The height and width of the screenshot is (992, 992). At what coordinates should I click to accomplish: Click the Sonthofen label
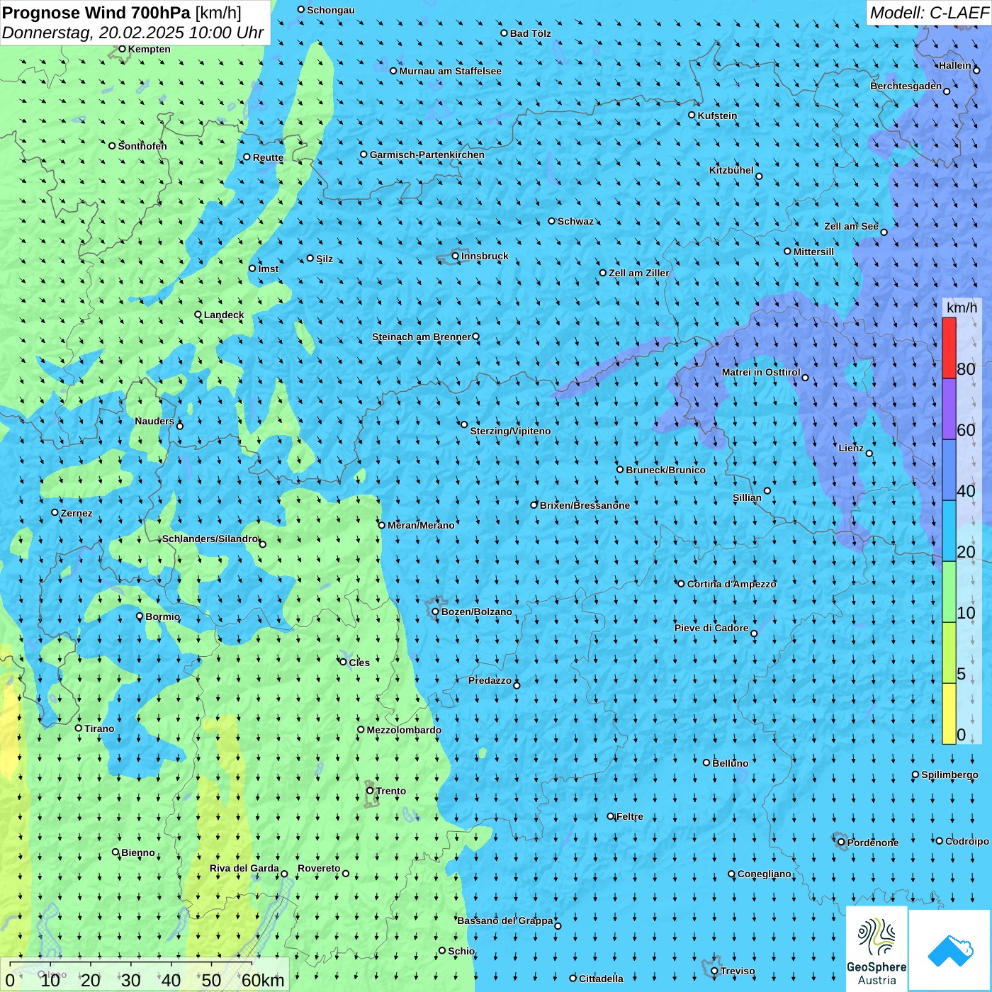[x=142, y=146]
